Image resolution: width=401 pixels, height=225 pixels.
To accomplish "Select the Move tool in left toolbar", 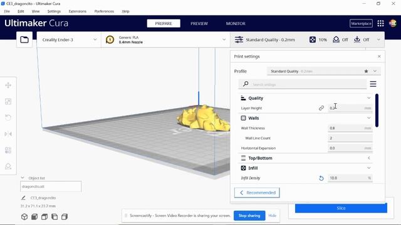I will click(x=8, y=86).
